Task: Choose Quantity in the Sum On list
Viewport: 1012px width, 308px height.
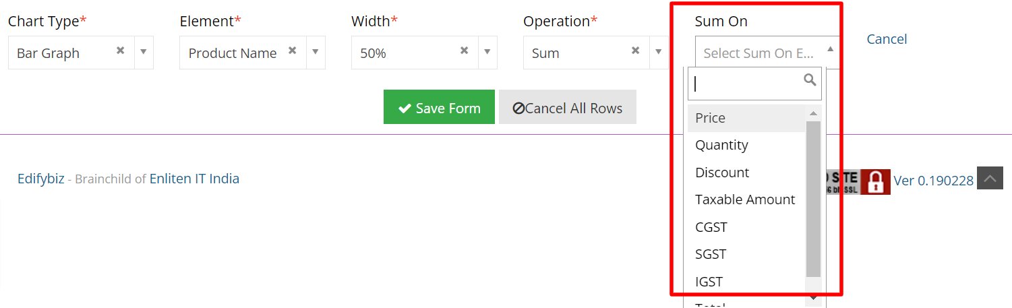Action: pos(746,145)
